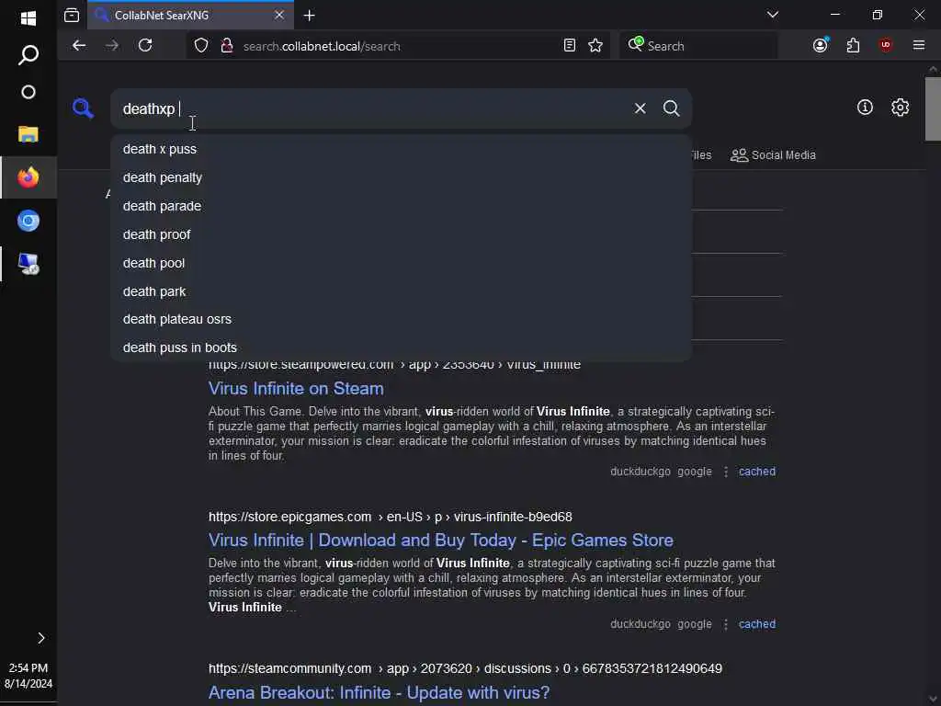
Task: Choose suggestion "death x puss"
Action: tap(401, 149)
